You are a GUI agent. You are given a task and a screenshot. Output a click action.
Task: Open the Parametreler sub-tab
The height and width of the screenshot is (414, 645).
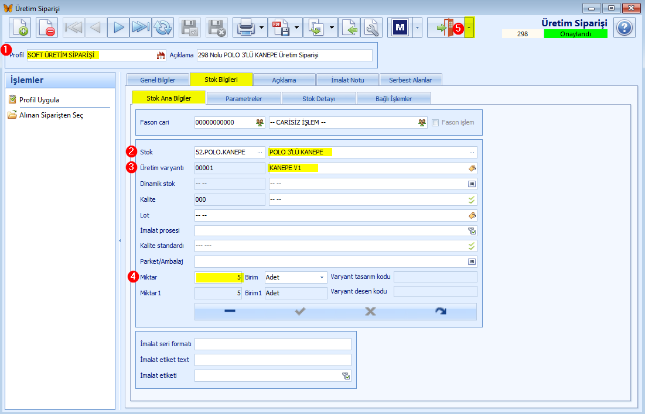[244, 99]
